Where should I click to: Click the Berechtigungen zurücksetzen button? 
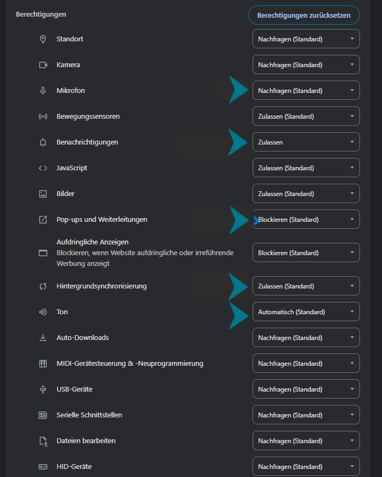tap(304, 15)
